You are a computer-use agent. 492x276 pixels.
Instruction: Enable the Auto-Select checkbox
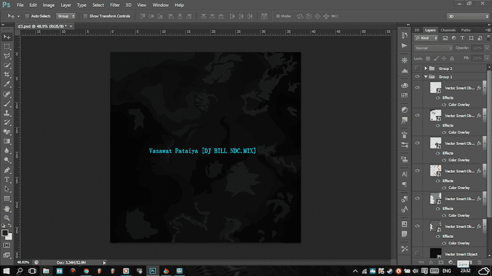tap(28, 16)
